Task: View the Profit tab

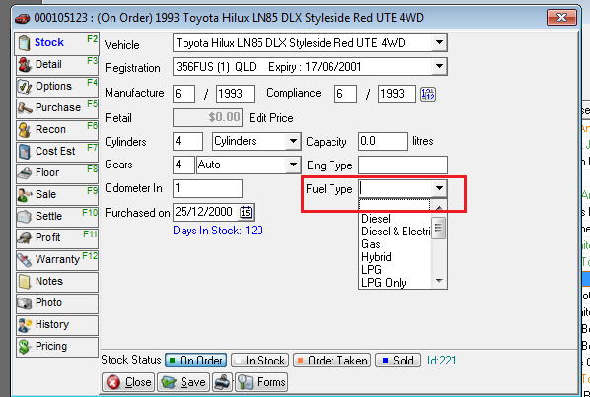Action: click(x=57, y=238)
